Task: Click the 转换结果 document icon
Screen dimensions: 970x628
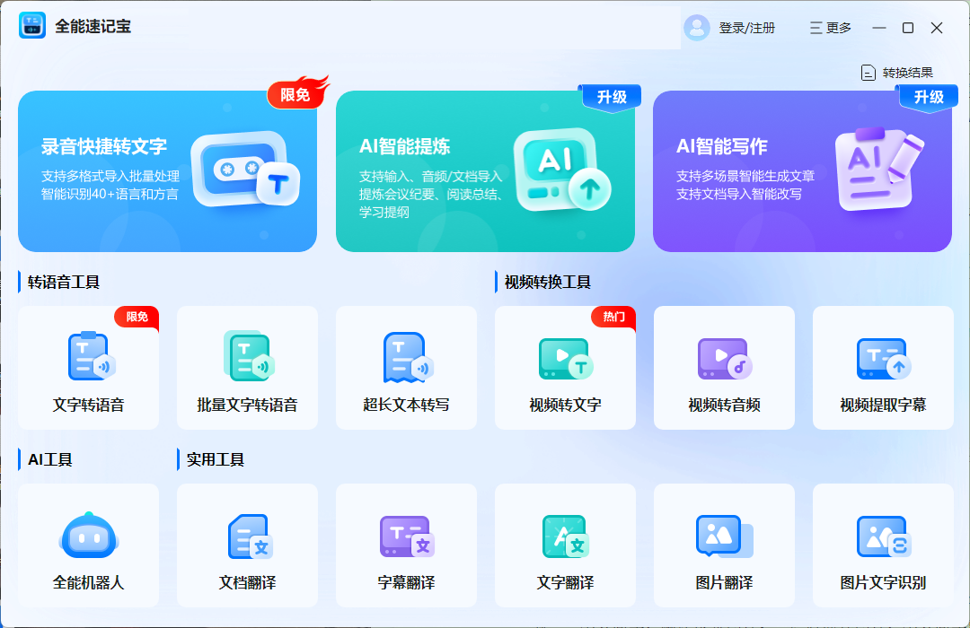Action: coord(868,73)
